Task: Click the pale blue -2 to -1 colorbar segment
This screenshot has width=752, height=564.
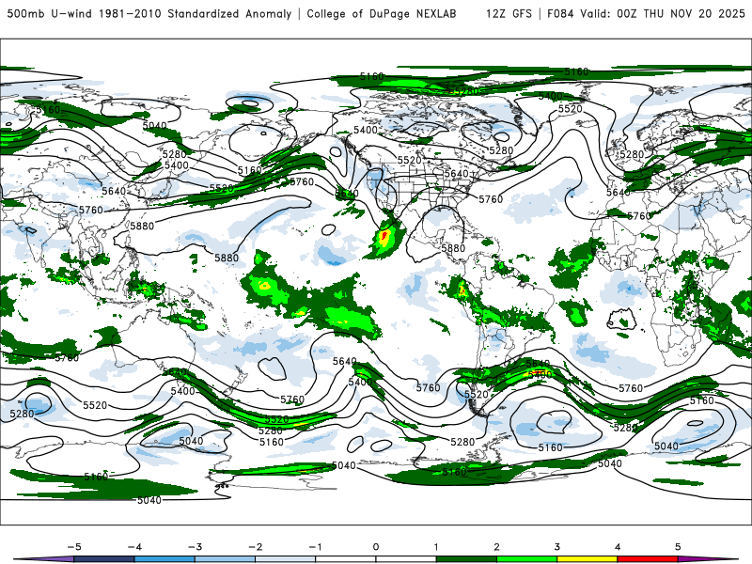Action: coord(286,559)
